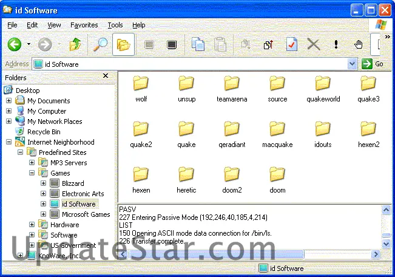Expand the My Computer node

9,111
